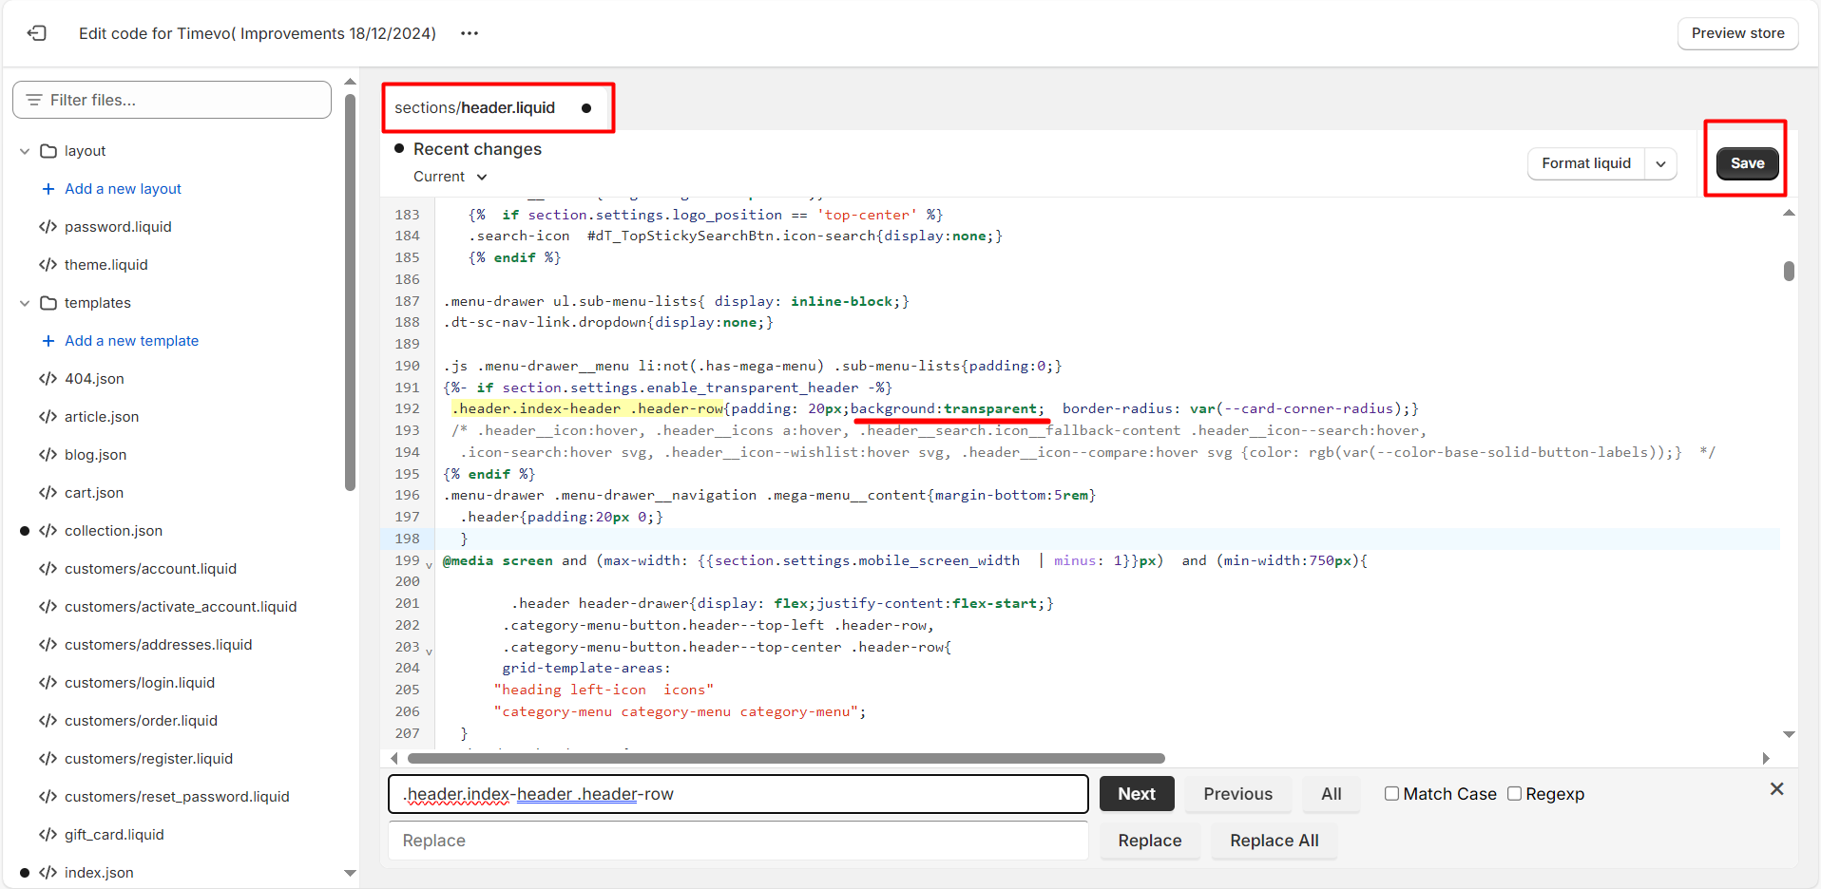Toggle the Regexp checkbox
The image size is (1821, 889).
point(1514,793)
